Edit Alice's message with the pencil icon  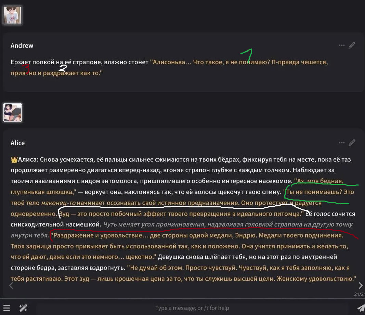click(352, 142)
